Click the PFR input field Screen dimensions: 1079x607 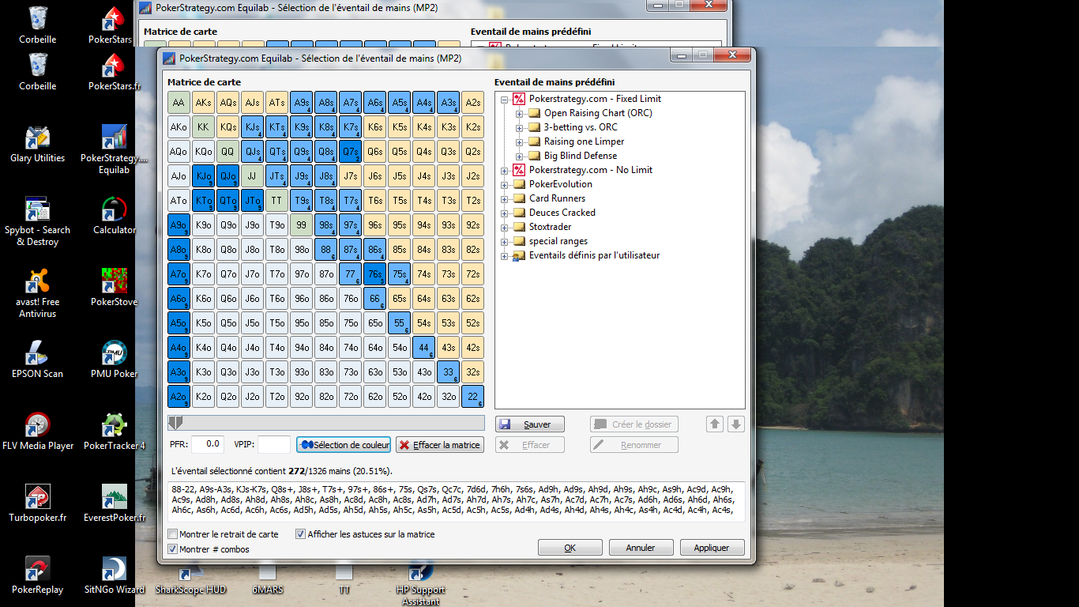click(208, 444)
